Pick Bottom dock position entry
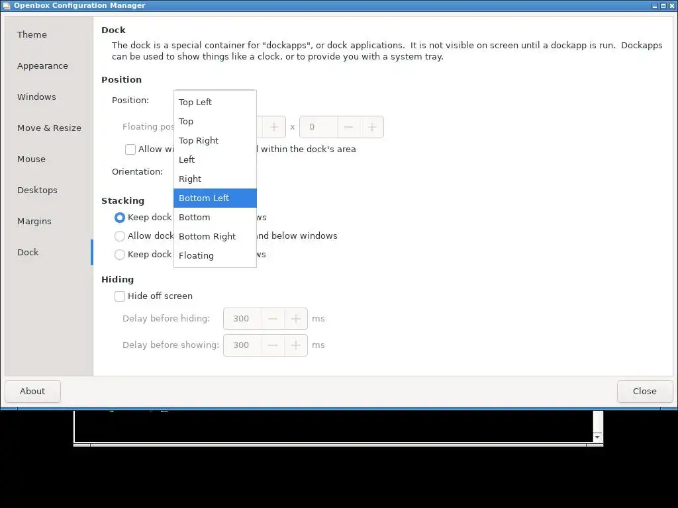678x508 pixels. (x=215, y=217)
